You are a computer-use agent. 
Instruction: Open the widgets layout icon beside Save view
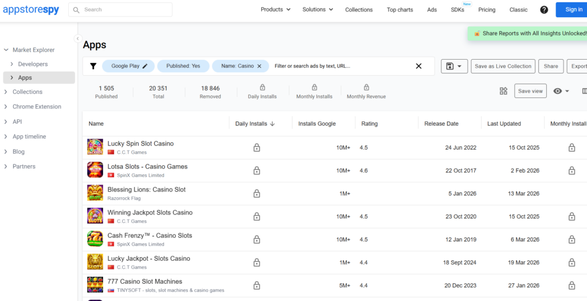click(x=503, y=91)
